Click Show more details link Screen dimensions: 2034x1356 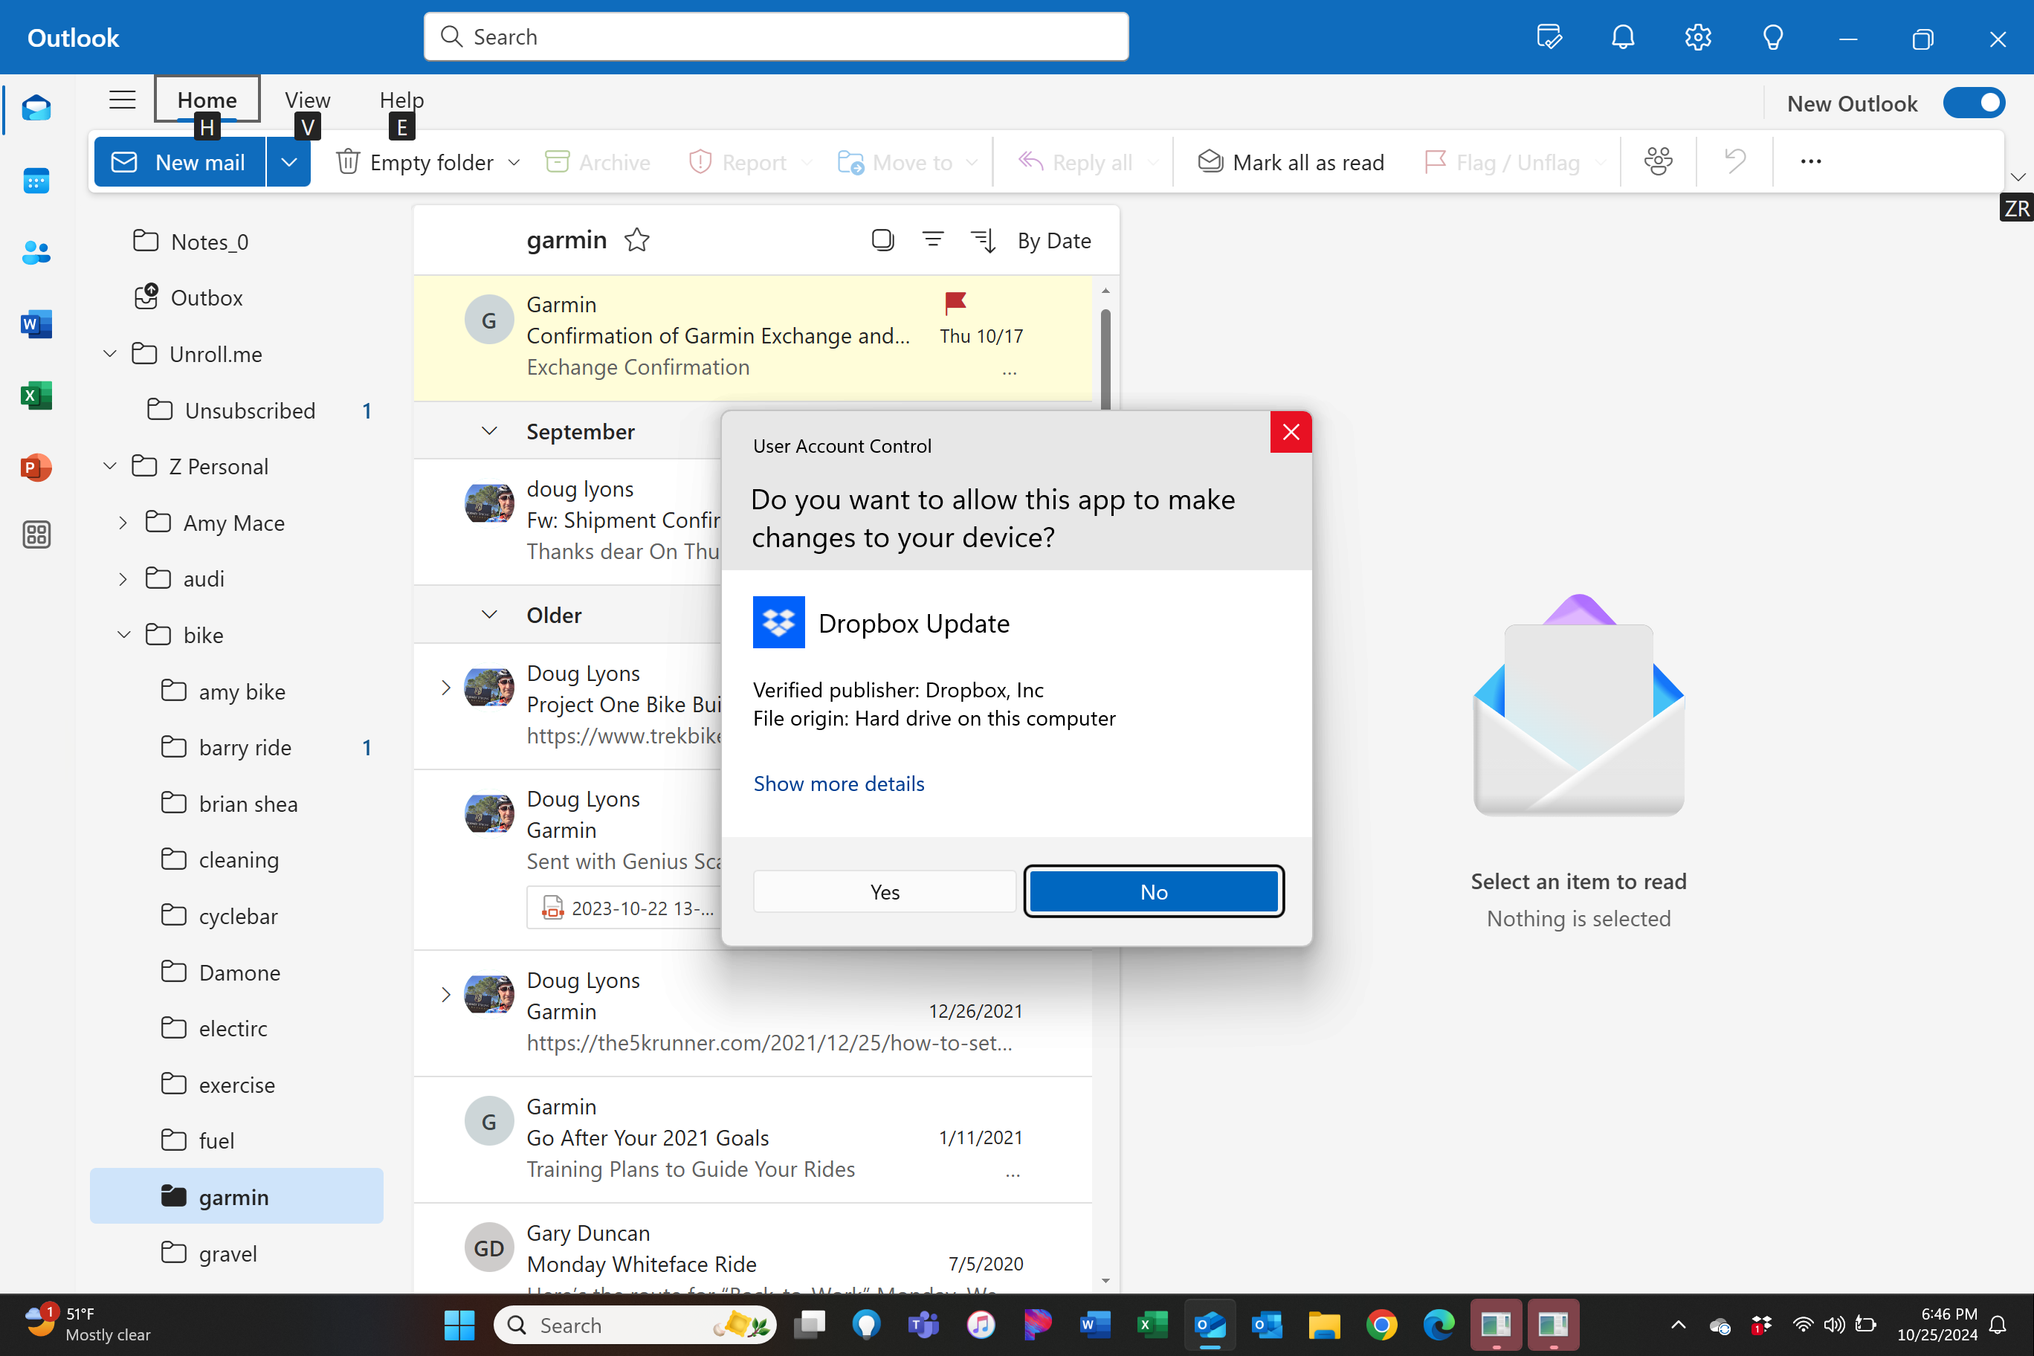[x=839, y=784]
